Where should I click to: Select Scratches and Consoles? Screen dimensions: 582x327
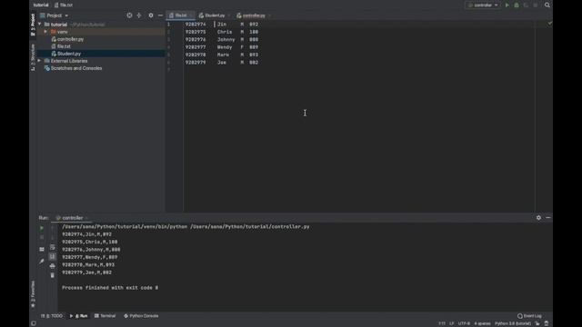[76, 68]
